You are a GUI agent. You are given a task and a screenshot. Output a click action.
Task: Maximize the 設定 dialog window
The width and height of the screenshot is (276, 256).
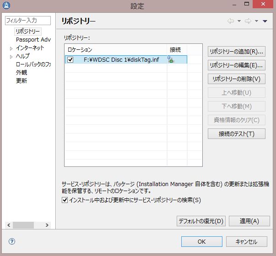coord(247,4)
